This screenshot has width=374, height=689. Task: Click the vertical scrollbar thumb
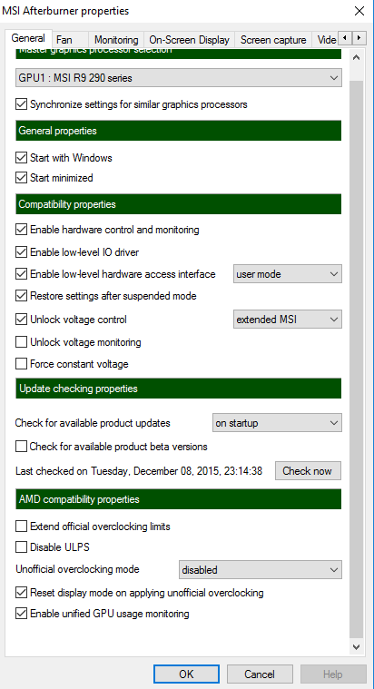pyautogui.click(x=357, y=359)
